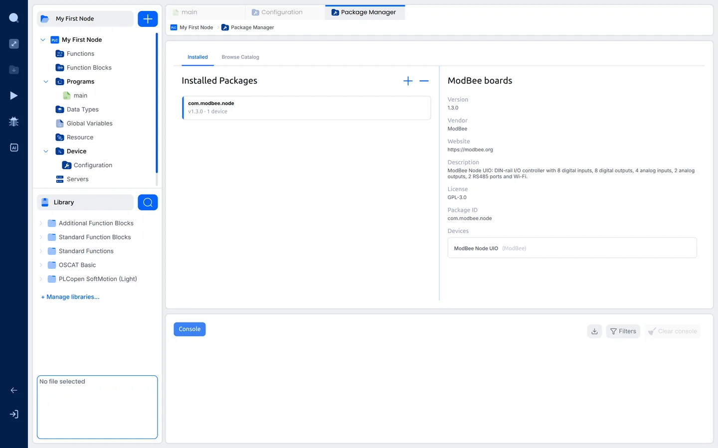The width and height of the screenshot is (718, 448).
Task: Click the expand-arrows icon in the left sidebar
Action: (14, 44)
